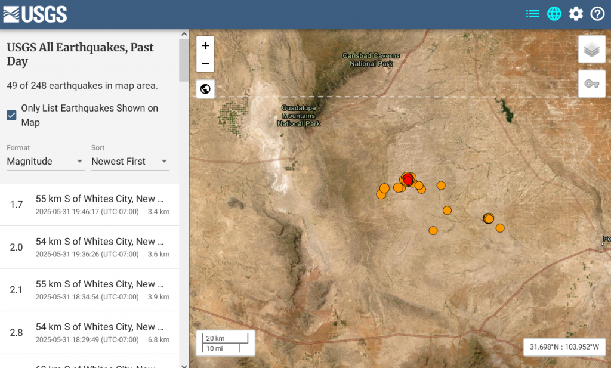Click the coordinates readout 31.698°N : 103.952°W
The image size is (611, 368).
(564, 347)
